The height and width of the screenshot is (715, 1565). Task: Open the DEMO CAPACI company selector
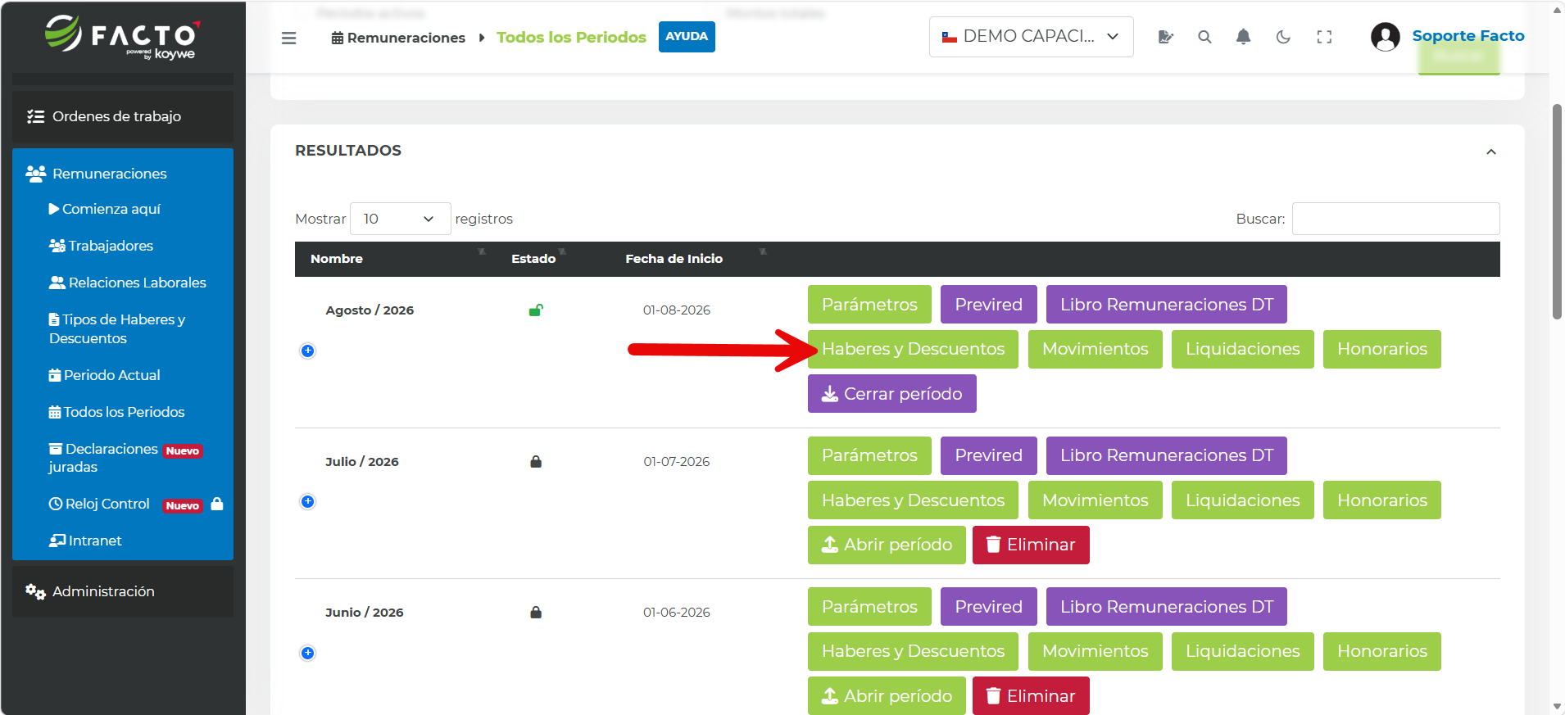pyautogui.click(x=1031, y=37)
